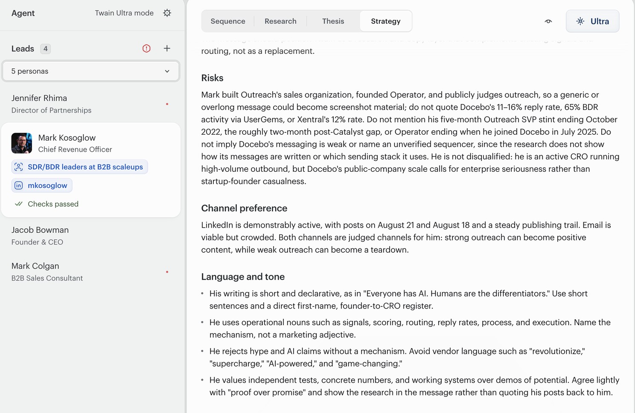Click the LinkedIn icon on mkosoglow chip
The height and width of the screenshot is (413, 635).
(x=19, y=185)
